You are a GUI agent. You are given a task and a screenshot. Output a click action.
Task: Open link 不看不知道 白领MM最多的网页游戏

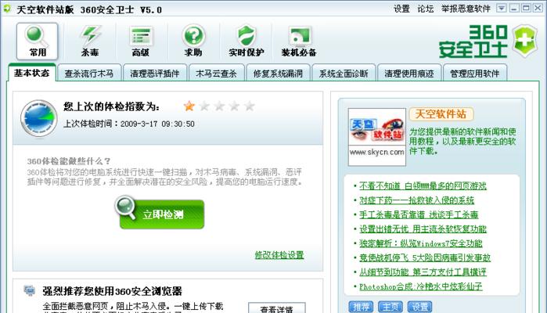(x=423, y=186)
